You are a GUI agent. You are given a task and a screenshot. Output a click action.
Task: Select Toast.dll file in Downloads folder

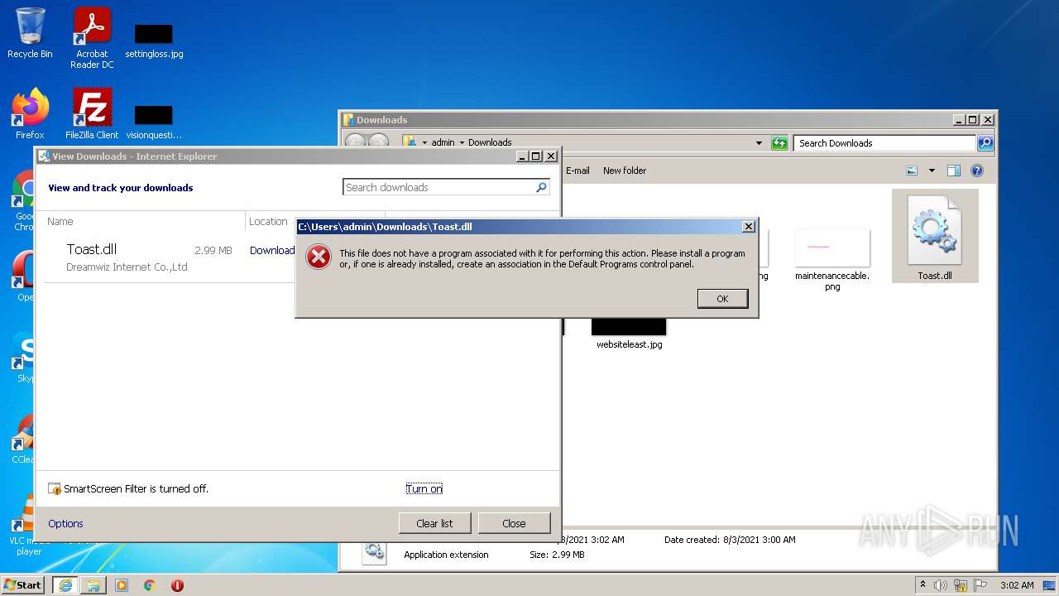[935, 237]
